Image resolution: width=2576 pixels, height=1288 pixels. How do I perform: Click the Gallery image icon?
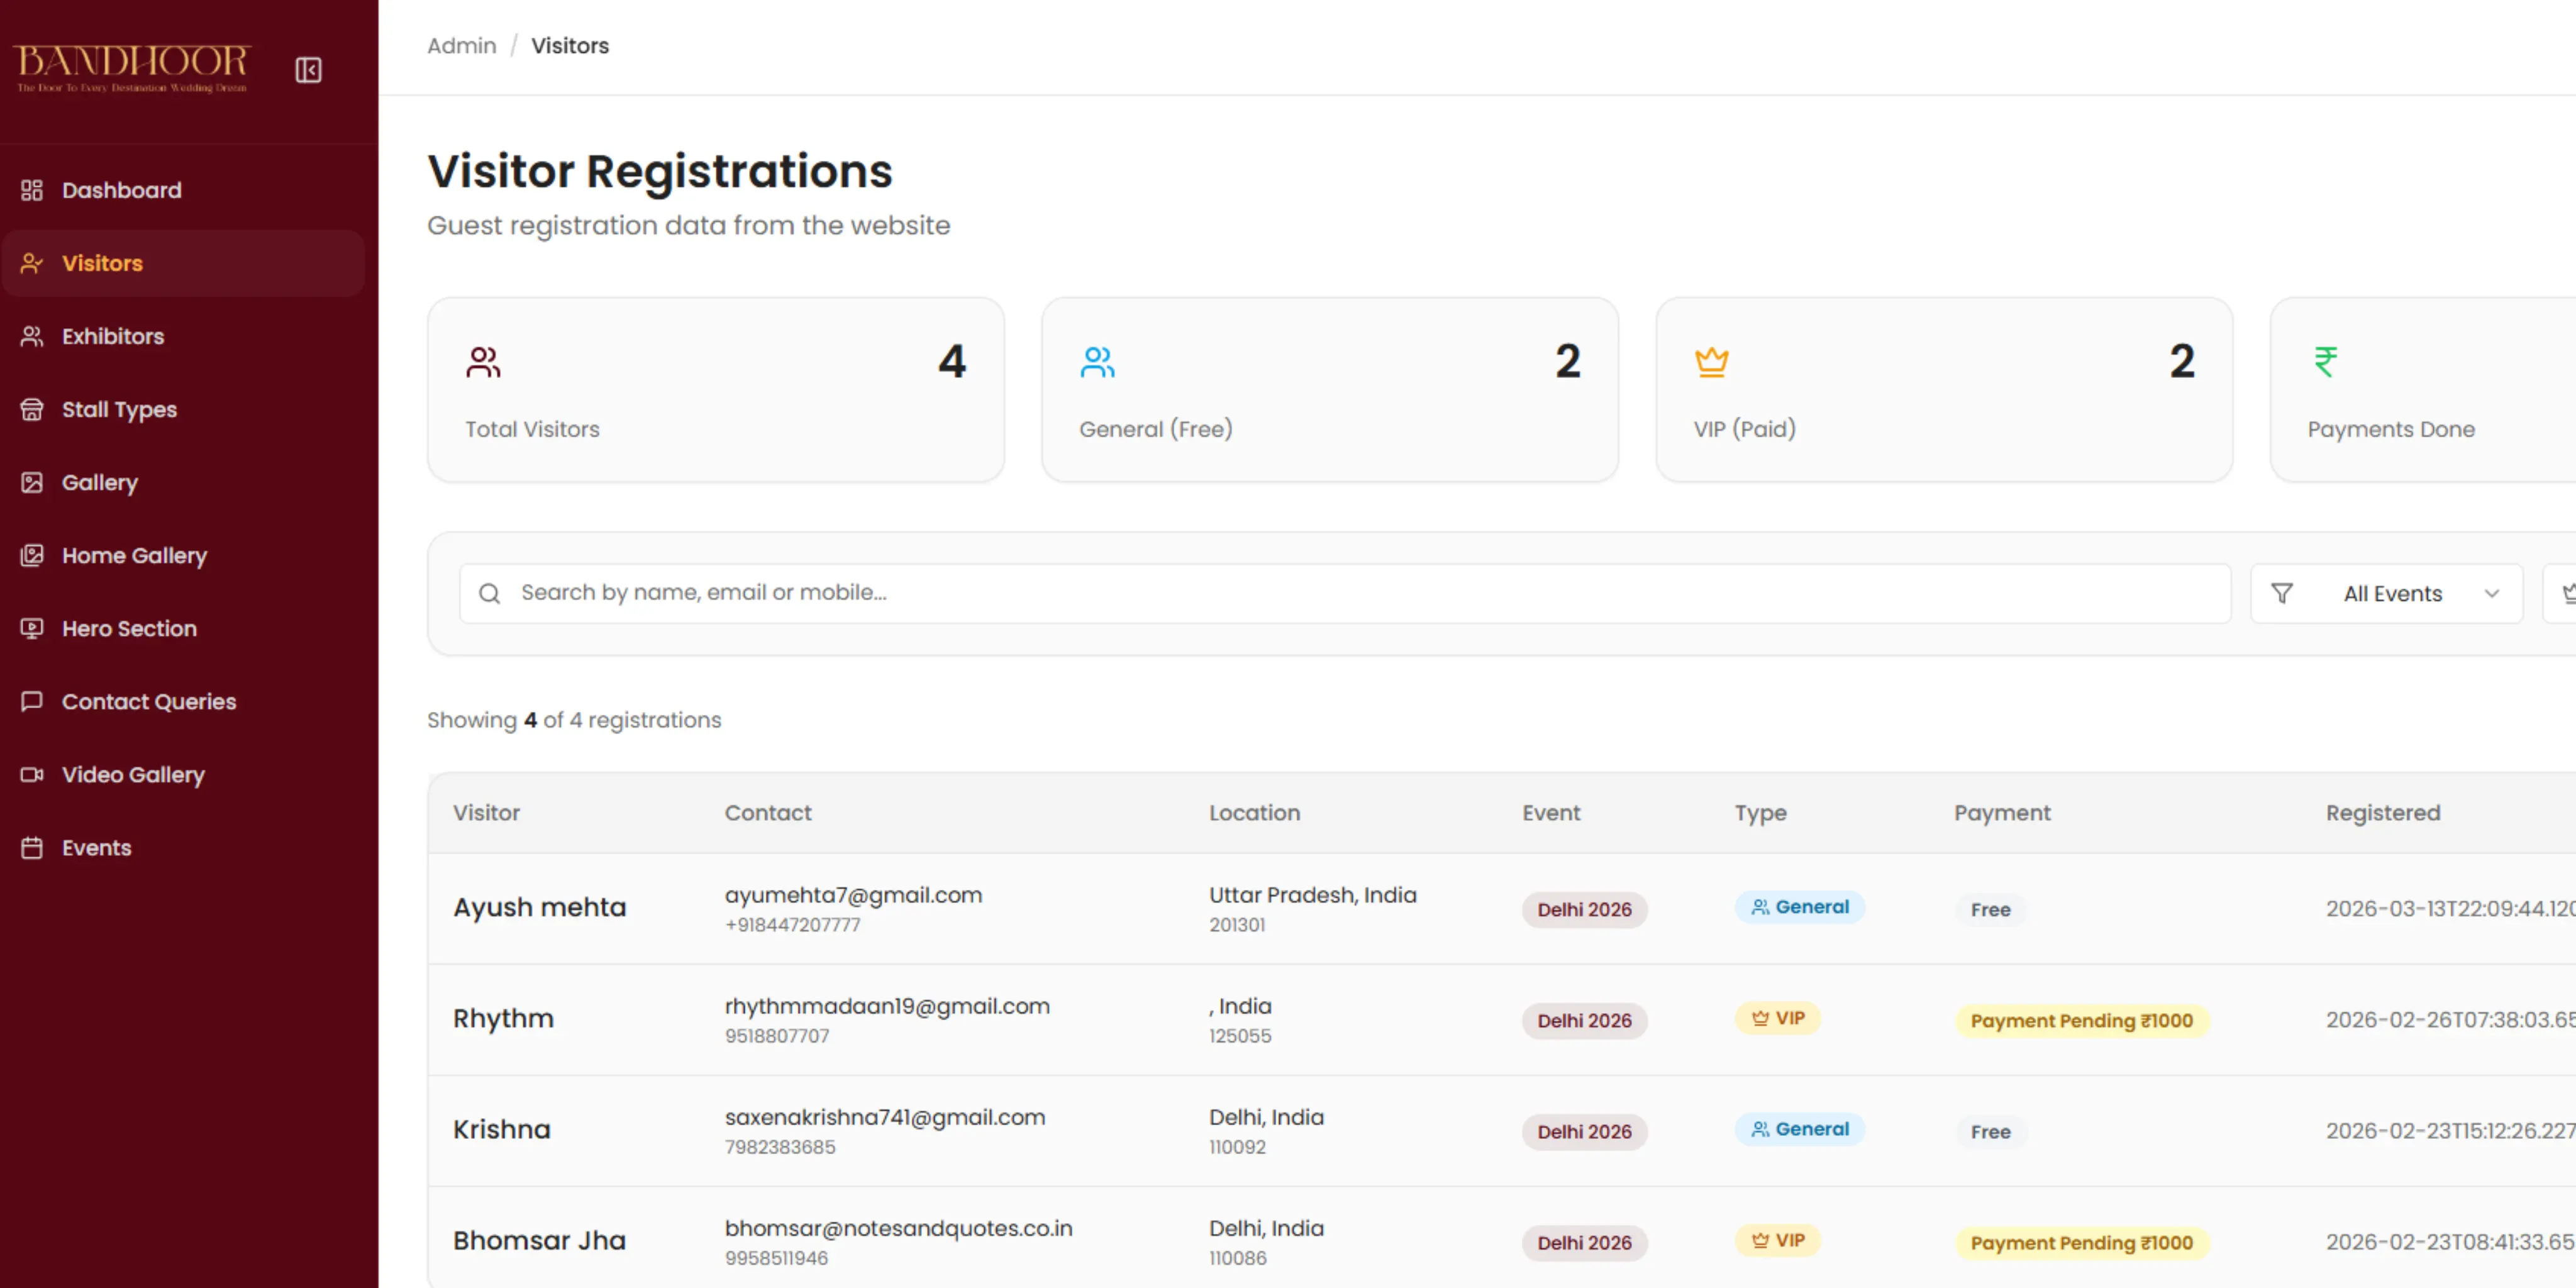32,482
